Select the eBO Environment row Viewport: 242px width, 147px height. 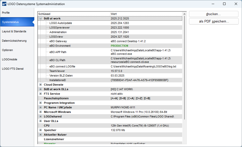110,46
